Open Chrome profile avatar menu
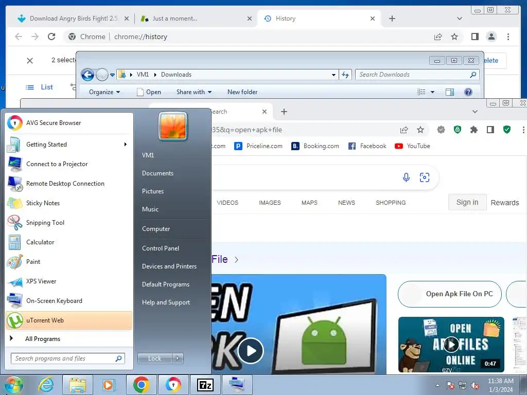Image resolution: width=527 pixels, height=395 pixels. [x=491, y=37]
